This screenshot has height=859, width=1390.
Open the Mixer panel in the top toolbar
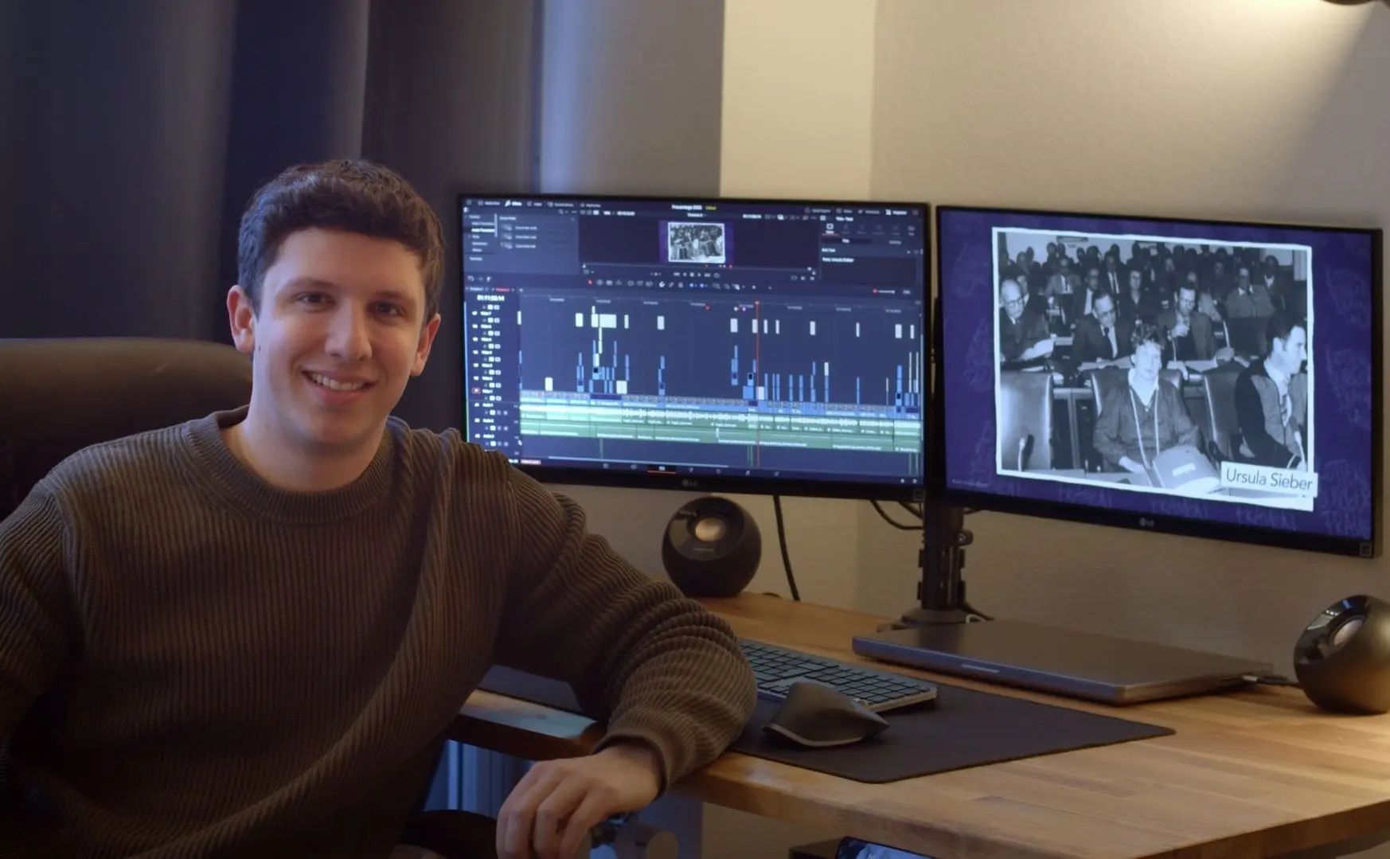(845, 211)
